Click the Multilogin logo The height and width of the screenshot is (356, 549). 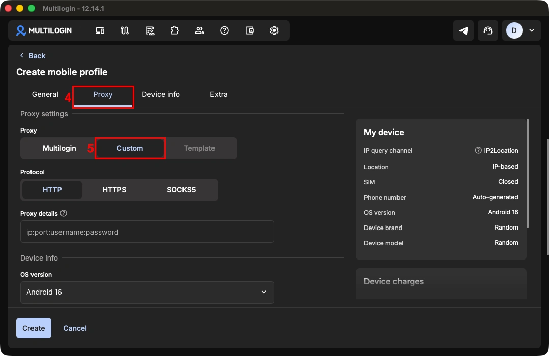pyautogui.click(x=44, y=31)
